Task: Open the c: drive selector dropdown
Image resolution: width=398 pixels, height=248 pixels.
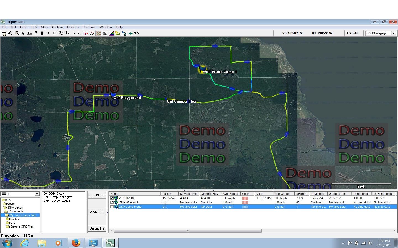Action: pos(37,194)
